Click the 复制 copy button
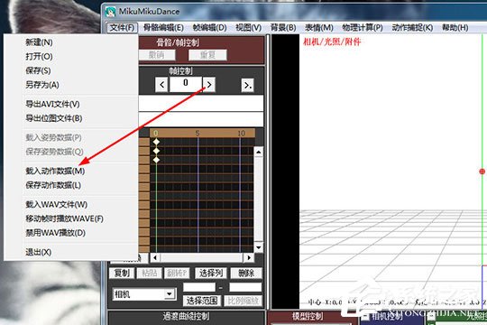Viewport: 487px width, 325px height. 122,273
